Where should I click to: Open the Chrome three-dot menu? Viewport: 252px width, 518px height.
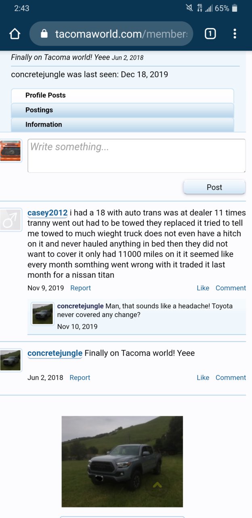click(235, 34)
